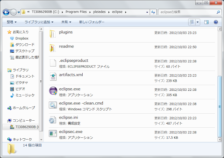This screenshot has height=158, width=224.
Task: Open the ライブラリに追加 menu
Action: coord(39,22)
